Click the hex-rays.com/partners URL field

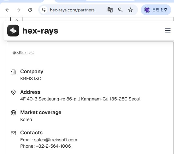pyautogui.click(x=72, y=10)
